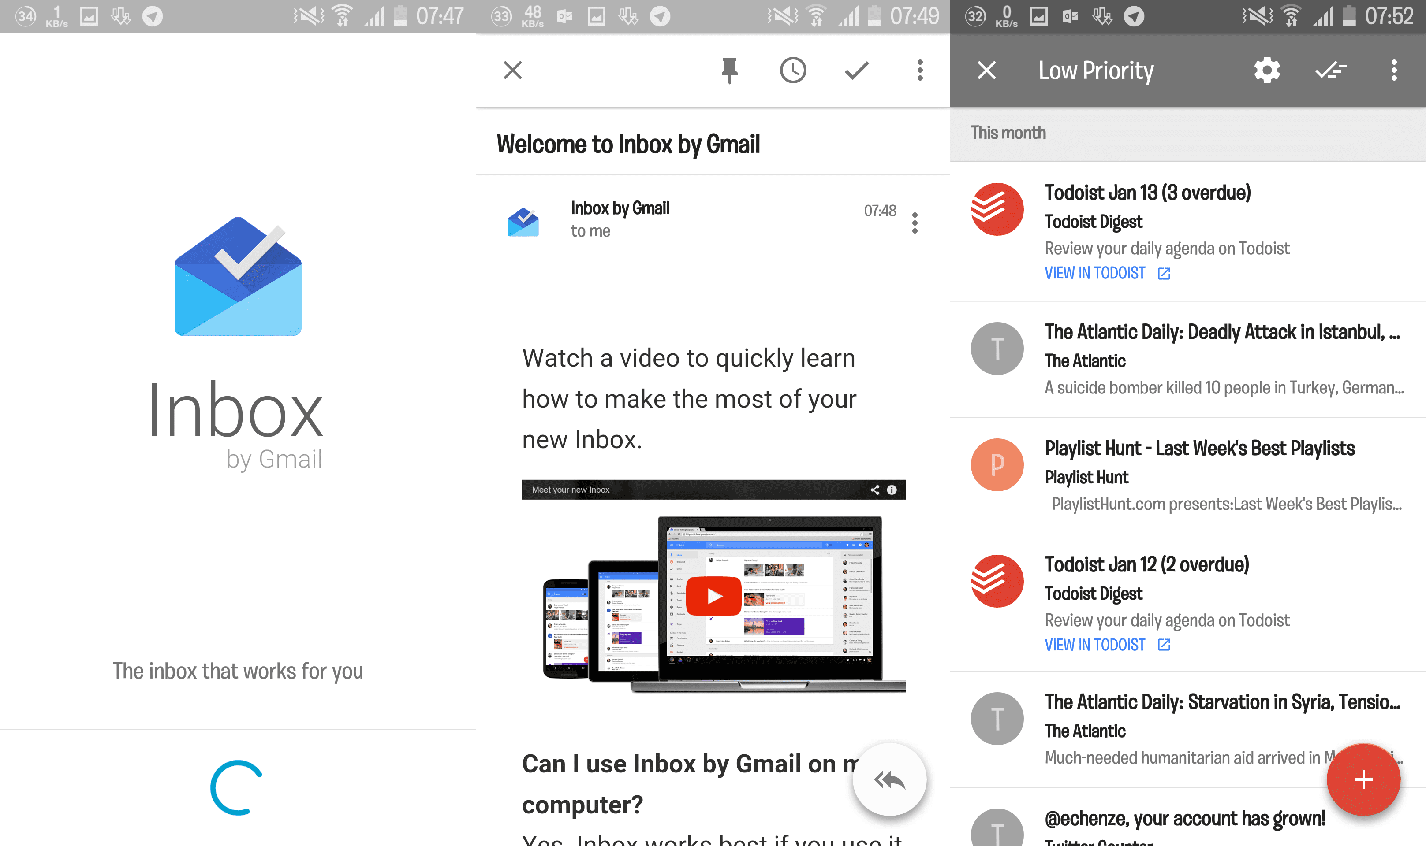This screenshot has width=1426, height=846.
Task: Show info for the Meet your new Inbox video
Action: pos(892,490)
